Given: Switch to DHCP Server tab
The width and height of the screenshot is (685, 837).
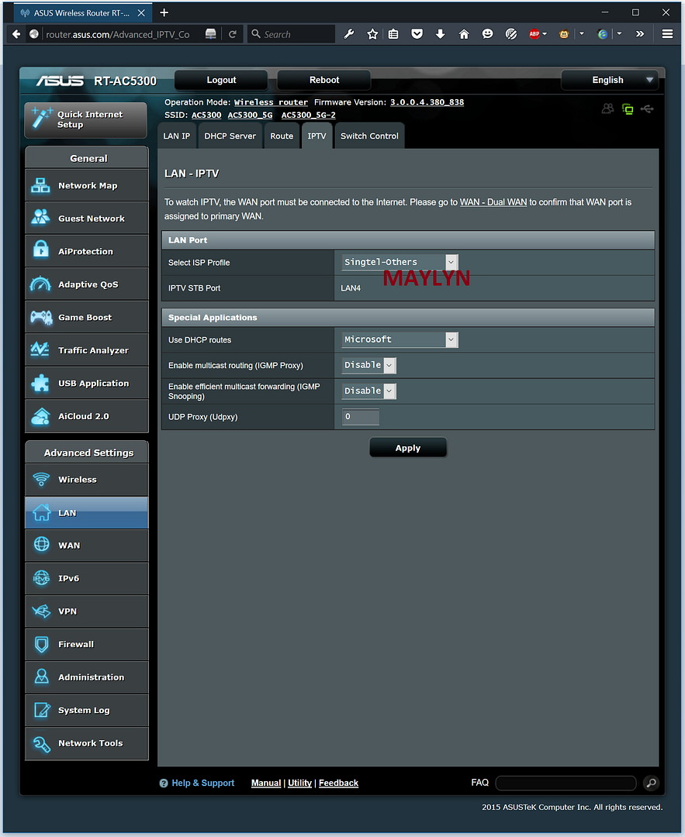Looking at the screenshot, I should click(230, 136).
